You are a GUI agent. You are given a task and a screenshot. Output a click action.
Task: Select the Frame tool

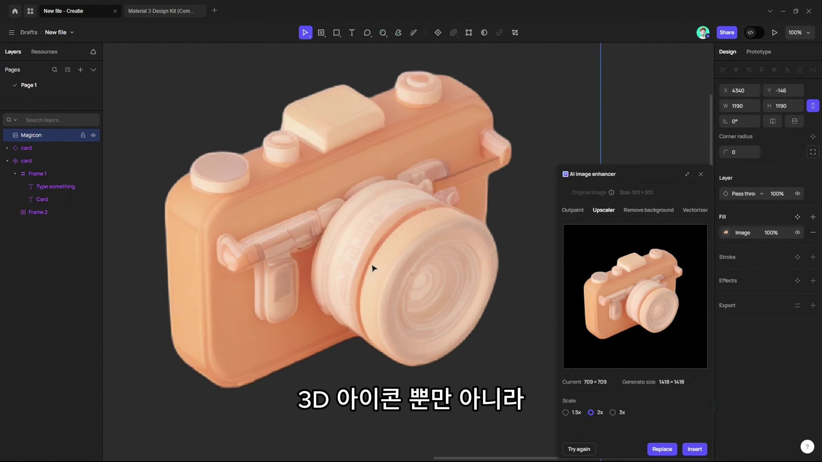click(322, 33)
